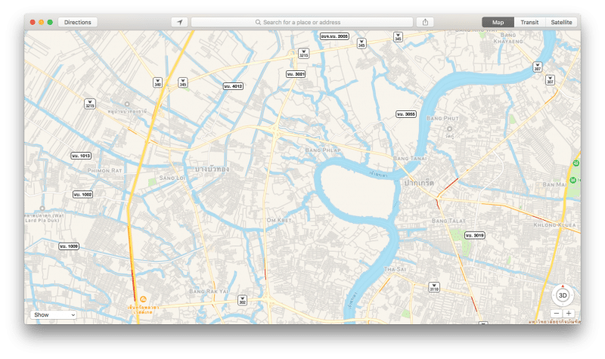This screenshot has width=605, height=359.
Task: Click the Khlong Kluea place label
Action: tap(554, 224)
